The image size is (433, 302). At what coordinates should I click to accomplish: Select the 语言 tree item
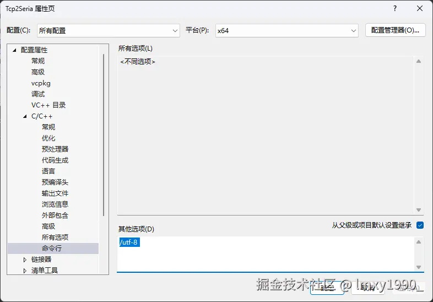coord(48,171)
